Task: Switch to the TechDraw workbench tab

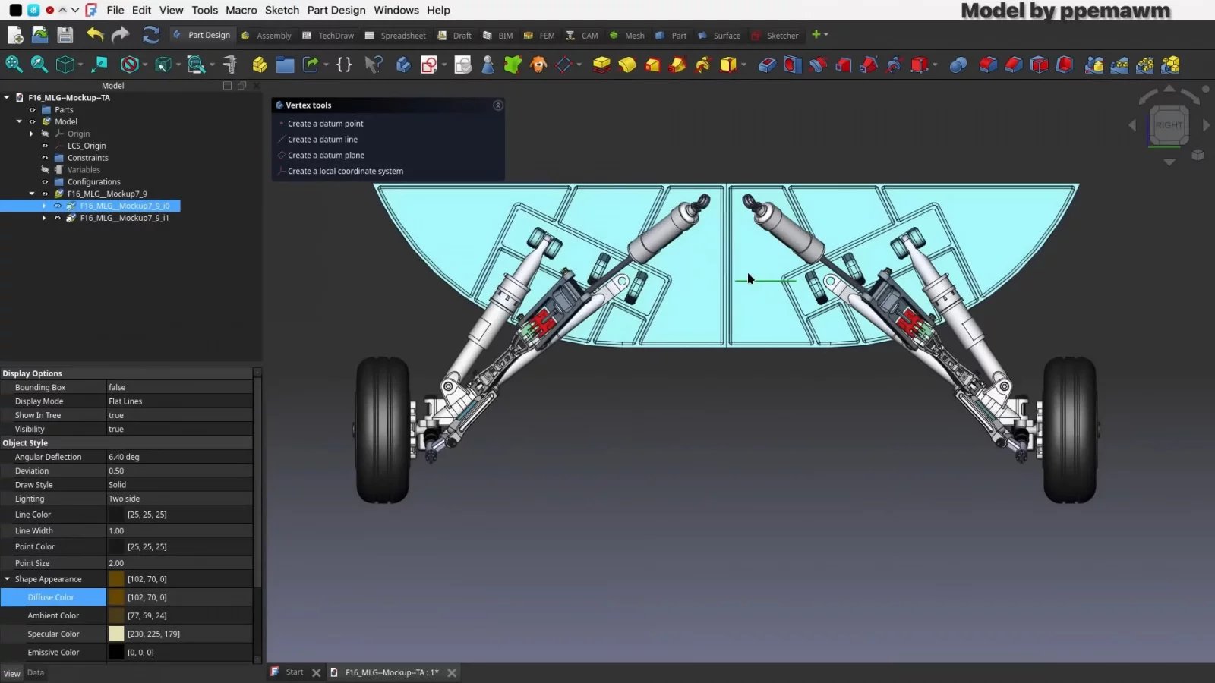Action: (328, 36)
